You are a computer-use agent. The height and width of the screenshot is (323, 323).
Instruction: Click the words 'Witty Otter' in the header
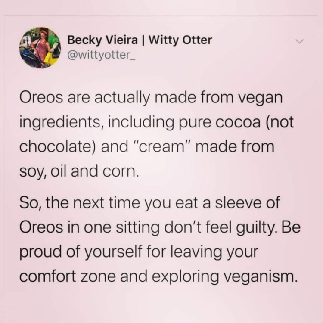pyautogui.click(x=180, y=40)
